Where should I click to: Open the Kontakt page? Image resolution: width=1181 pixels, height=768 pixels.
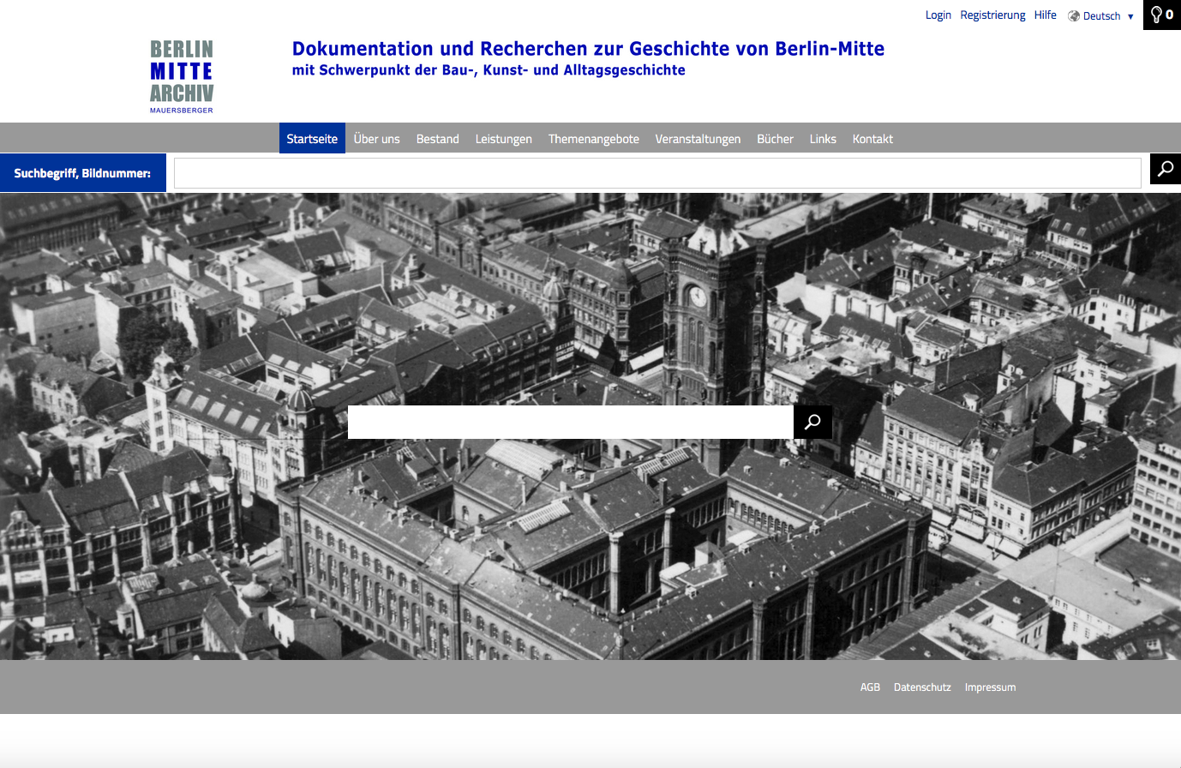[x=872, y=138]
